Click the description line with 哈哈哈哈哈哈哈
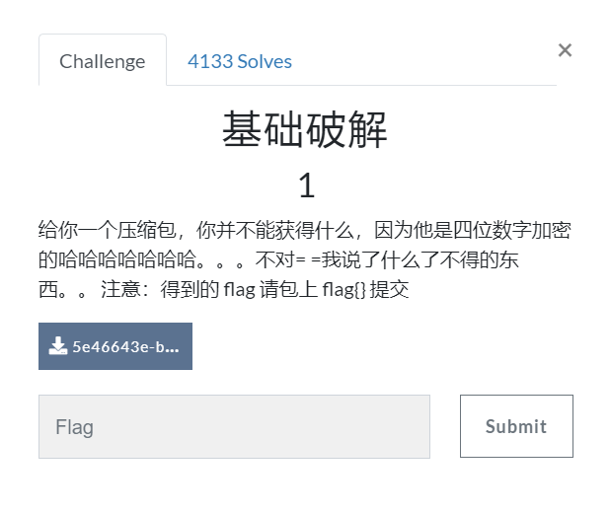The height and width of the screenshot is (513, 610). 278,259
